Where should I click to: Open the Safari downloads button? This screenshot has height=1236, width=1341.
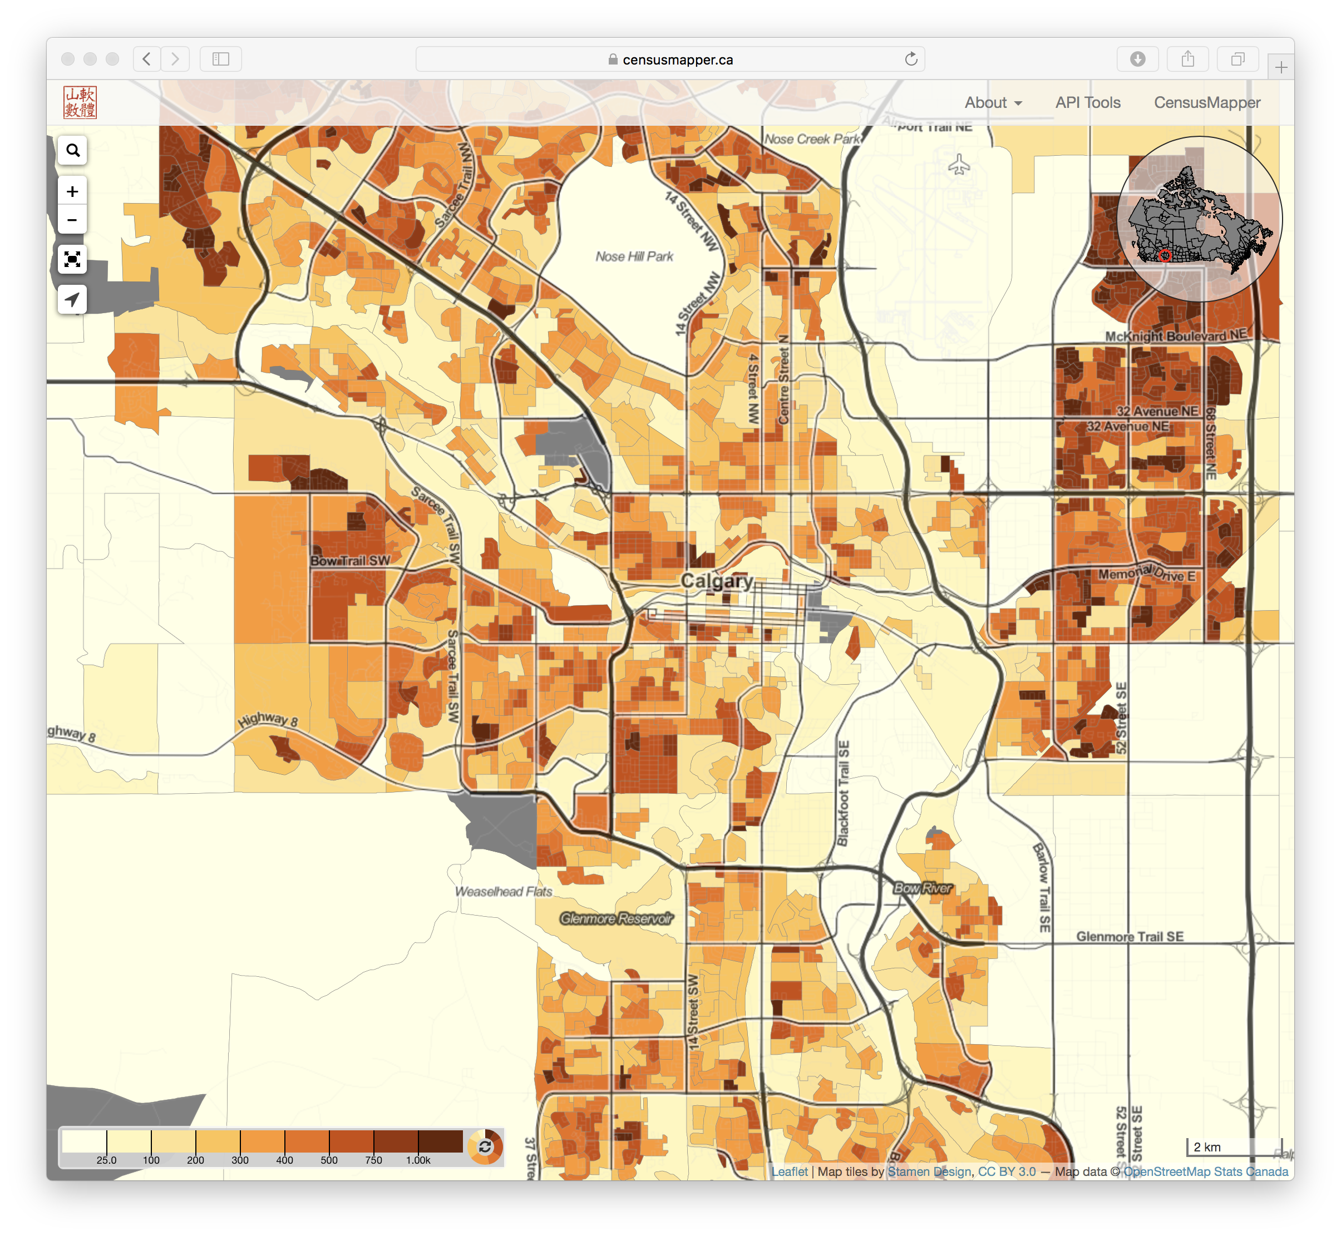coord(1137,60)
